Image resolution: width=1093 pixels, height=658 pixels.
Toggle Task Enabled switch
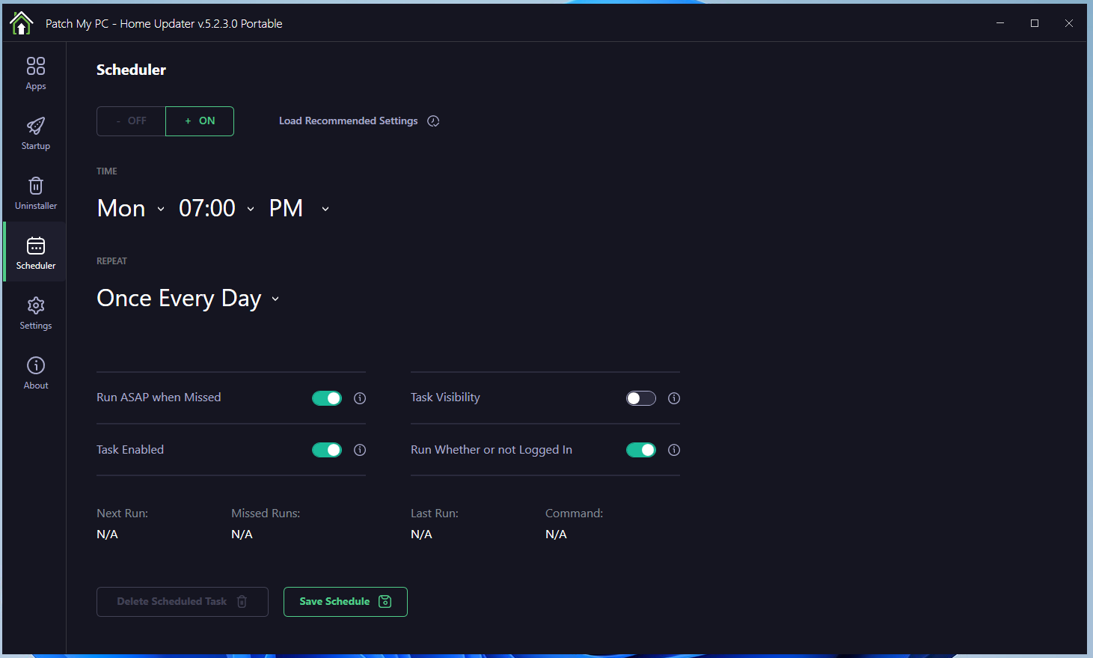pyautogui.click(x=327, y=450)
